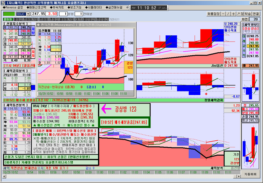
Task: Click the -0.67 value box
Action: pos(232,96)
